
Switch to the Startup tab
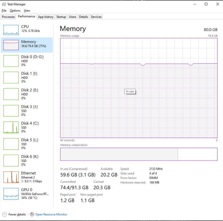pos(61,17)
